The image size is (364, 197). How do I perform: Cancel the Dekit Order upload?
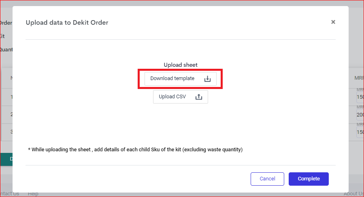pyautogui.click(x=267, y=179)
